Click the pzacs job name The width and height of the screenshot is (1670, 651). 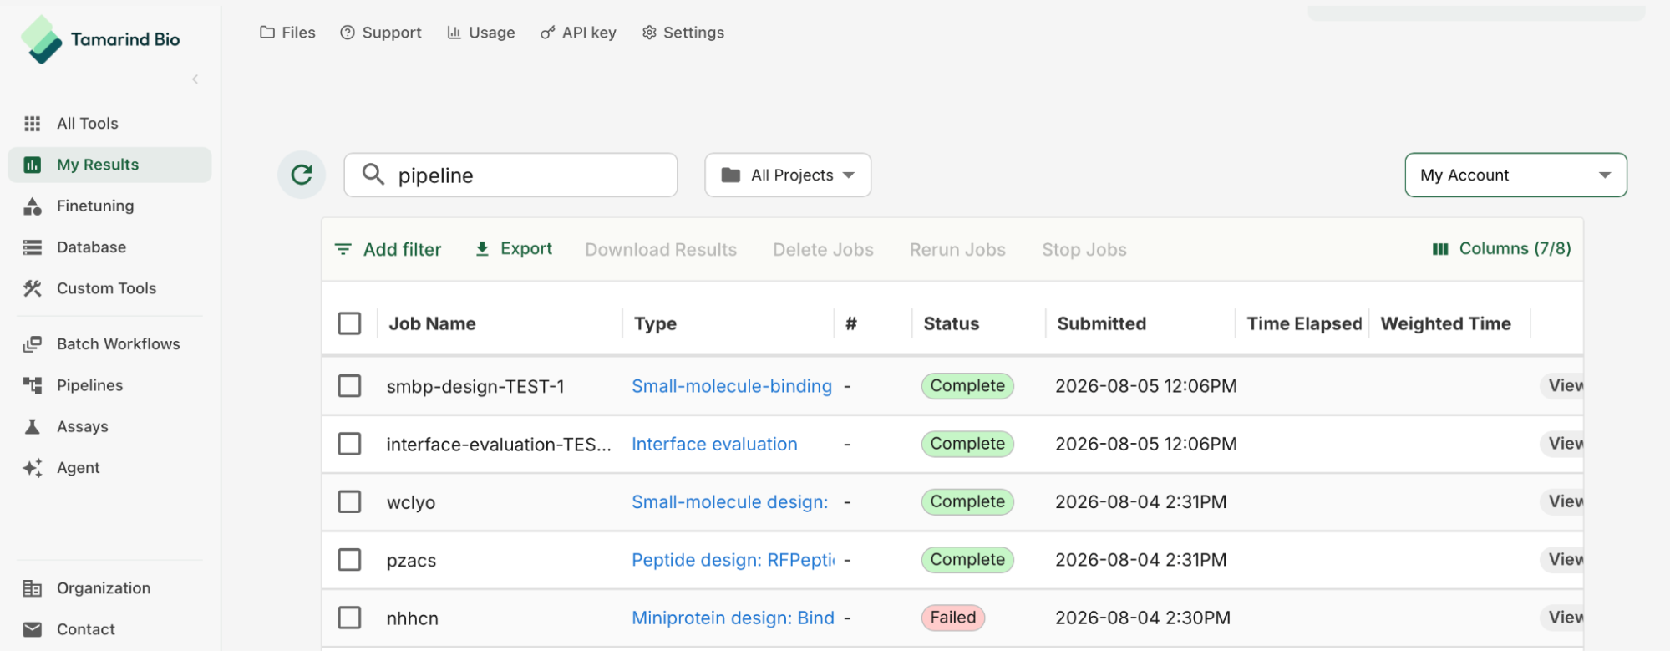[x=411, y=560]
